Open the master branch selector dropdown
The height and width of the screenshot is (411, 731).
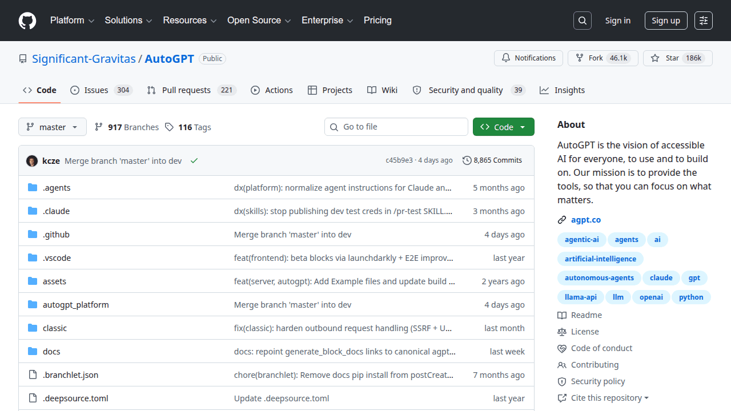coord(53,127)
